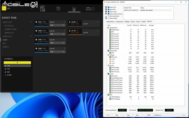Open the three-dot menu for fan #3
Screen dimensions: 189x118
tap(65, 40)
